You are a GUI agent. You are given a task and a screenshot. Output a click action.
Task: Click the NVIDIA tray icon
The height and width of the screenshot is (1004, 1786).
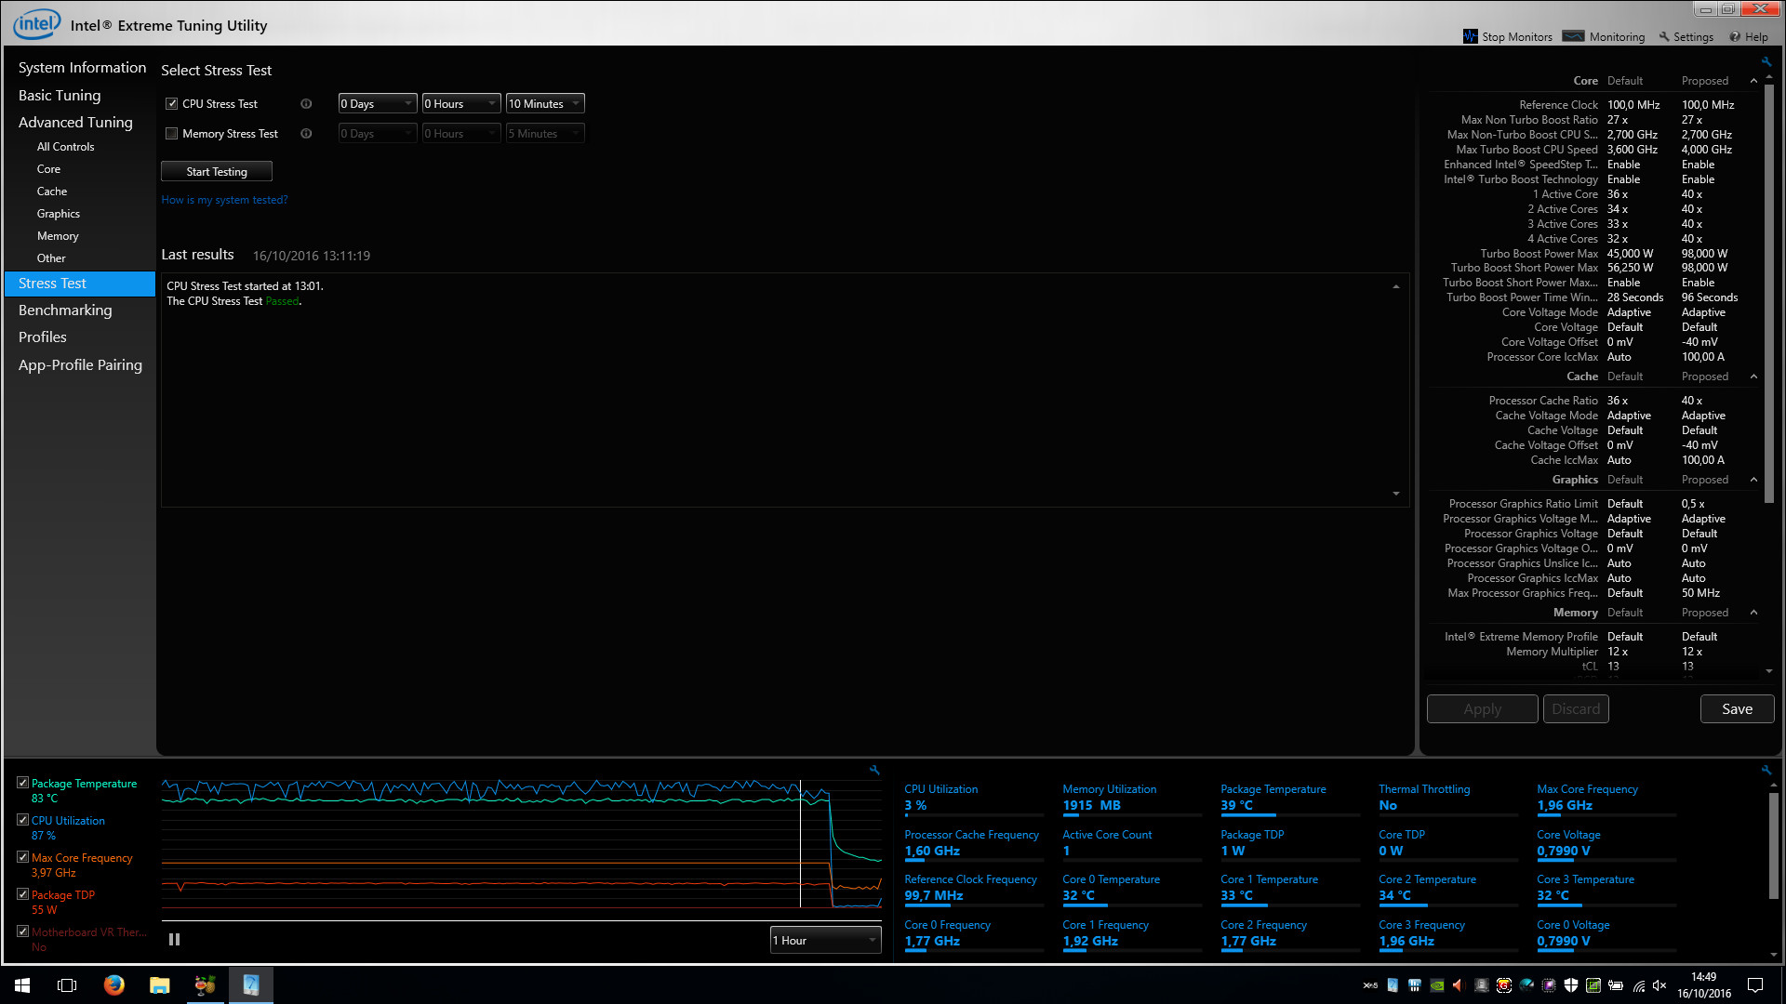coord(1437,985)
